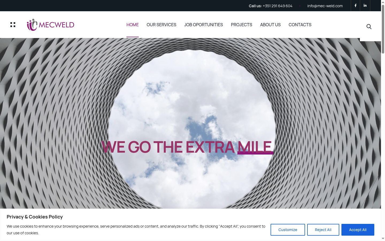The height and width of the screenshot is (241, 385).
Task: Click Customize cookies button
Action: tap(288, 230)
